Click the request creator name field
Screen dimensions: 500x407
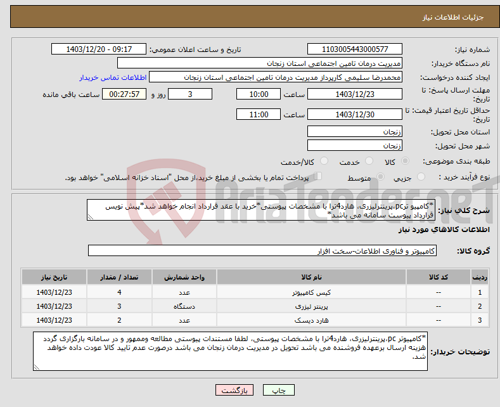point(276,77)
